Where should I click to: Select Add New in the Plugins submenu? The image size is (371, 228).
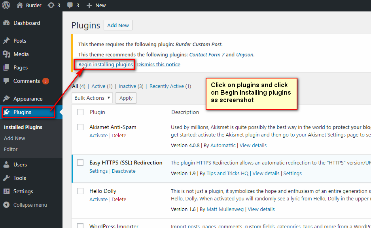[x=14, y=138]
